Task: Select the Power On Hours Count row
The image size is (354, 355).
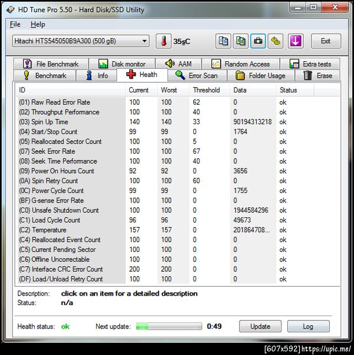Action: 178,171
